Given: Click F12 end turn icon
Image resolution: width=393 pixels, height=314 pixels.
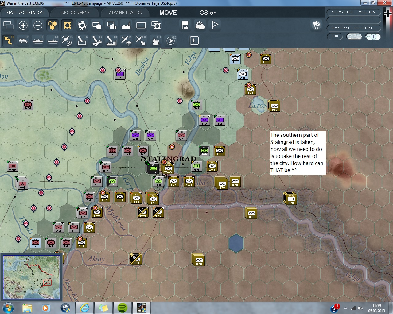Looking at the screenshot, I should click(170, 40).
